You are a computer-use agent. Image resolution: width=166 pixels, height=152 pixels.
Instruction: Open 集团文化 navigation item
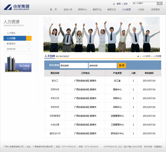112,9
